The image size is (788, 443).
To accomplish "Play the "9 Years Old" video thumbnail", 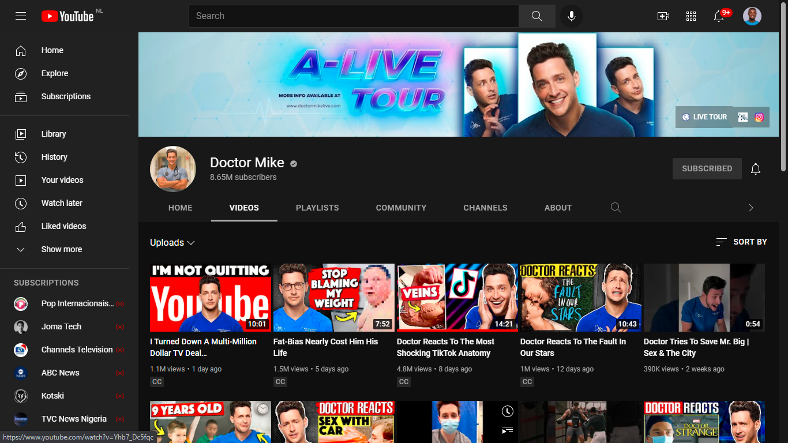I will pyautogui.click(x=211, y=422).
